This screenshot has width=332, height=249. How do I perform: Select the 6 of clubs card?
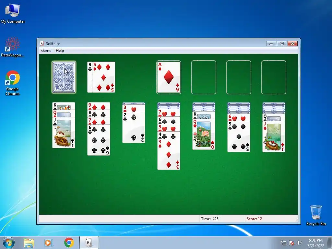pyautogui.click(x=99, y=140)
